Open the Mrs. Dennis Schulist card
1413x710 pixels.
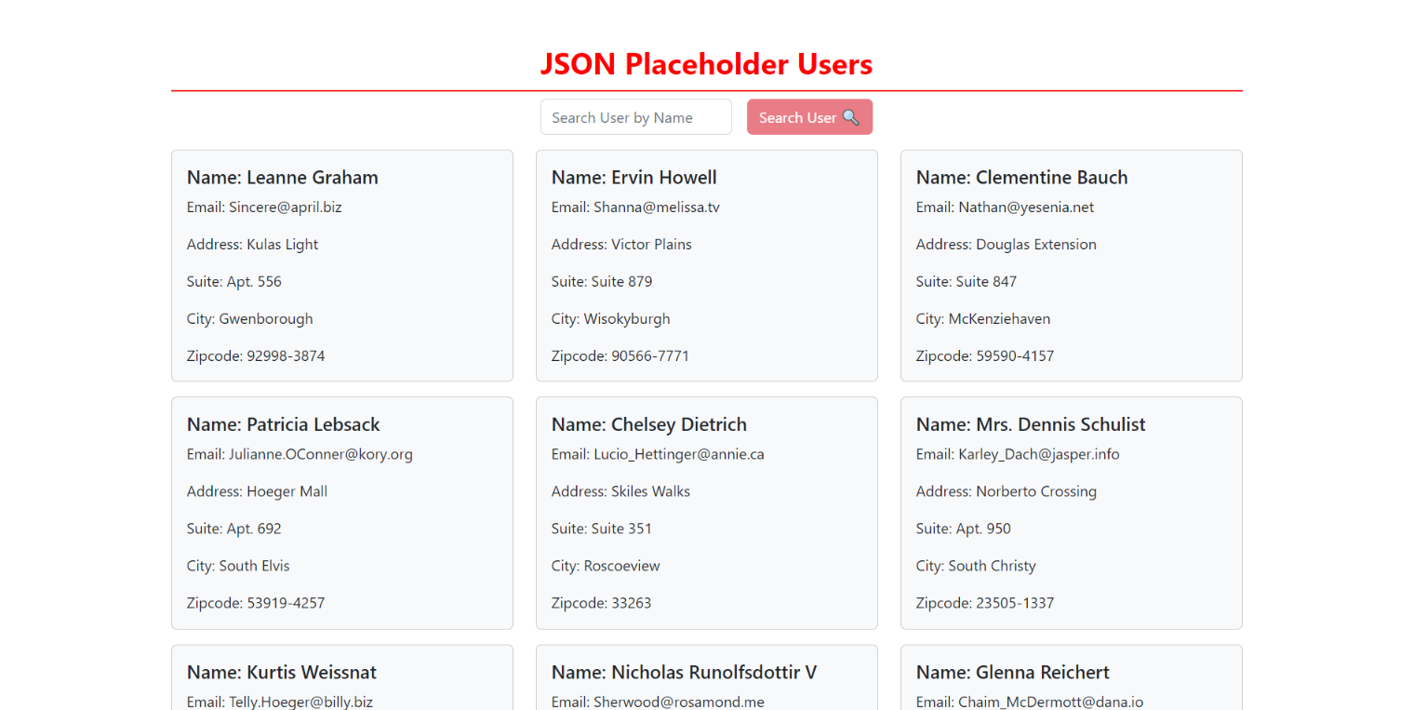click(x=1072, y=514)
